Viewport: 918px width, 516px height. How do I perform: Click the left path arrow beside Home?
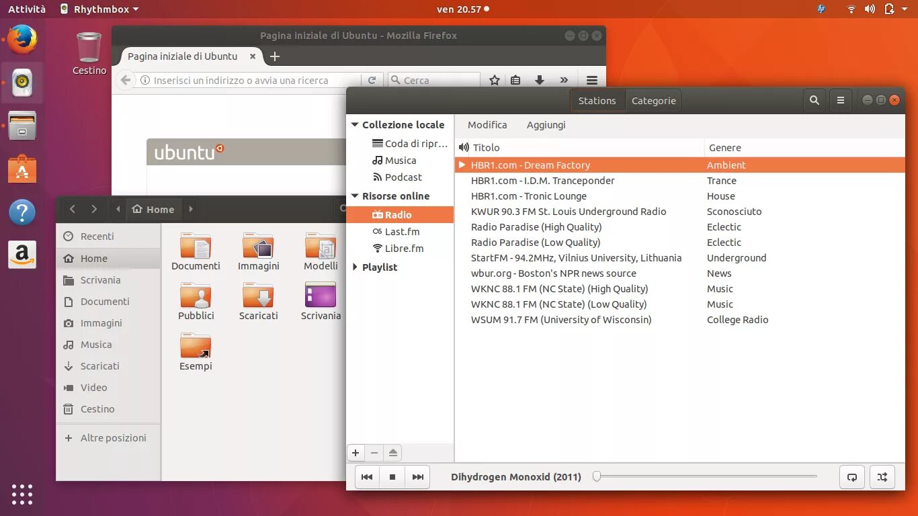[118, 209]
